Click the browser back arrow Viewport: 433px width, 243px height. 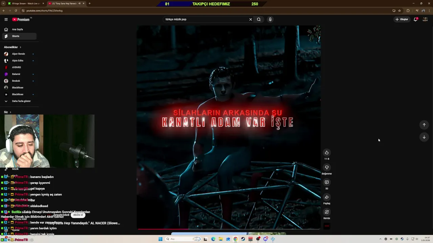point(4,10)
